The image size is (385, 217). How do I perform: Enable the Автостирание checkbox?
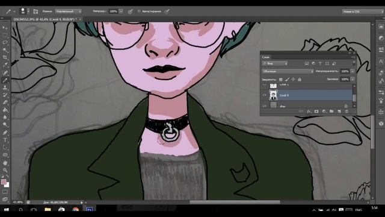click(x=139, y=11)
